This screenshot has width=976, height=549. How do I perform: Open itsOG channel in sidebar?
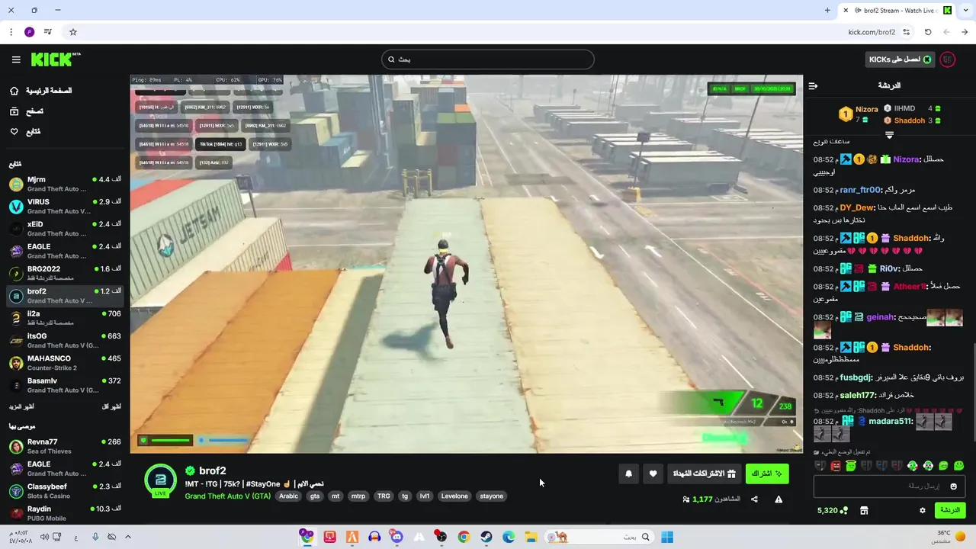click(65, 340)
